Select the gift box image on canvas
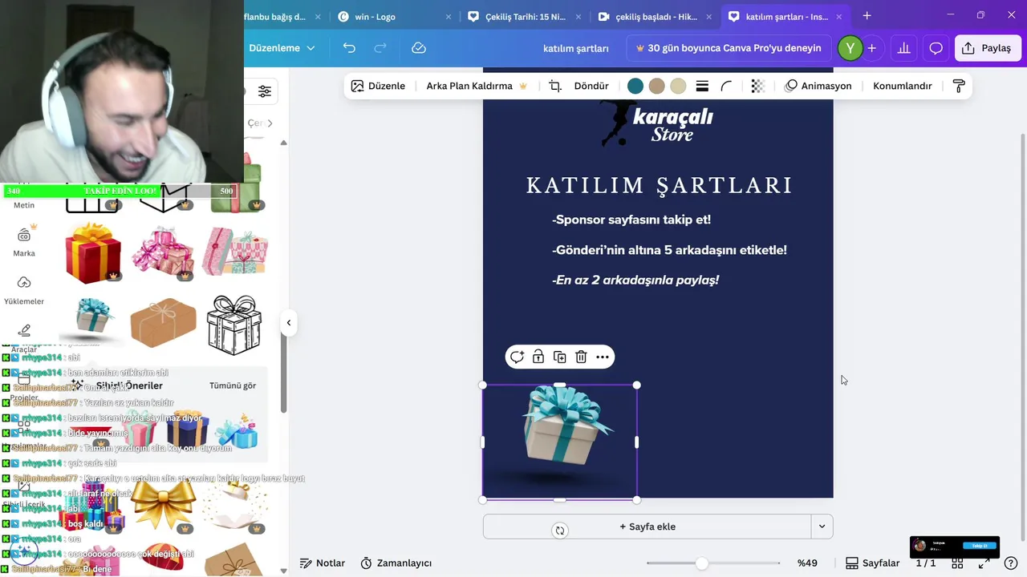Screen dimensions: 1027x577 (x=560, y=442)
